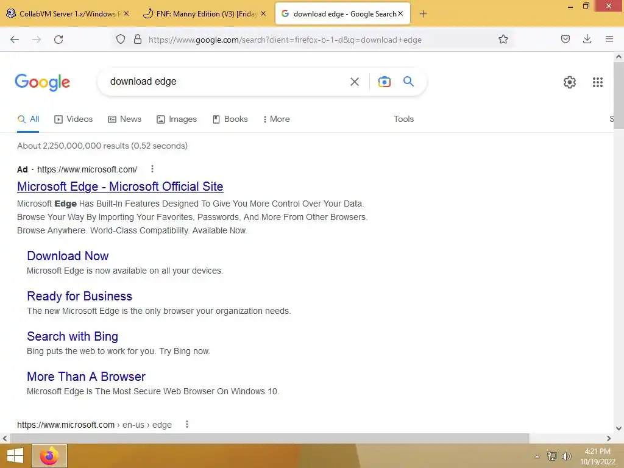The width and height of the screenshot is (624, 468).
Task: Open Microsoft Edge - Microsoft Official Site link
Action: [x=120, y=186]
